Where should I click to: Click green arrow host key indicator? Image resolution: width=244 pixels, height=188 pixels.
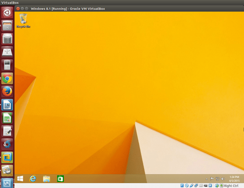pos(222,185)
